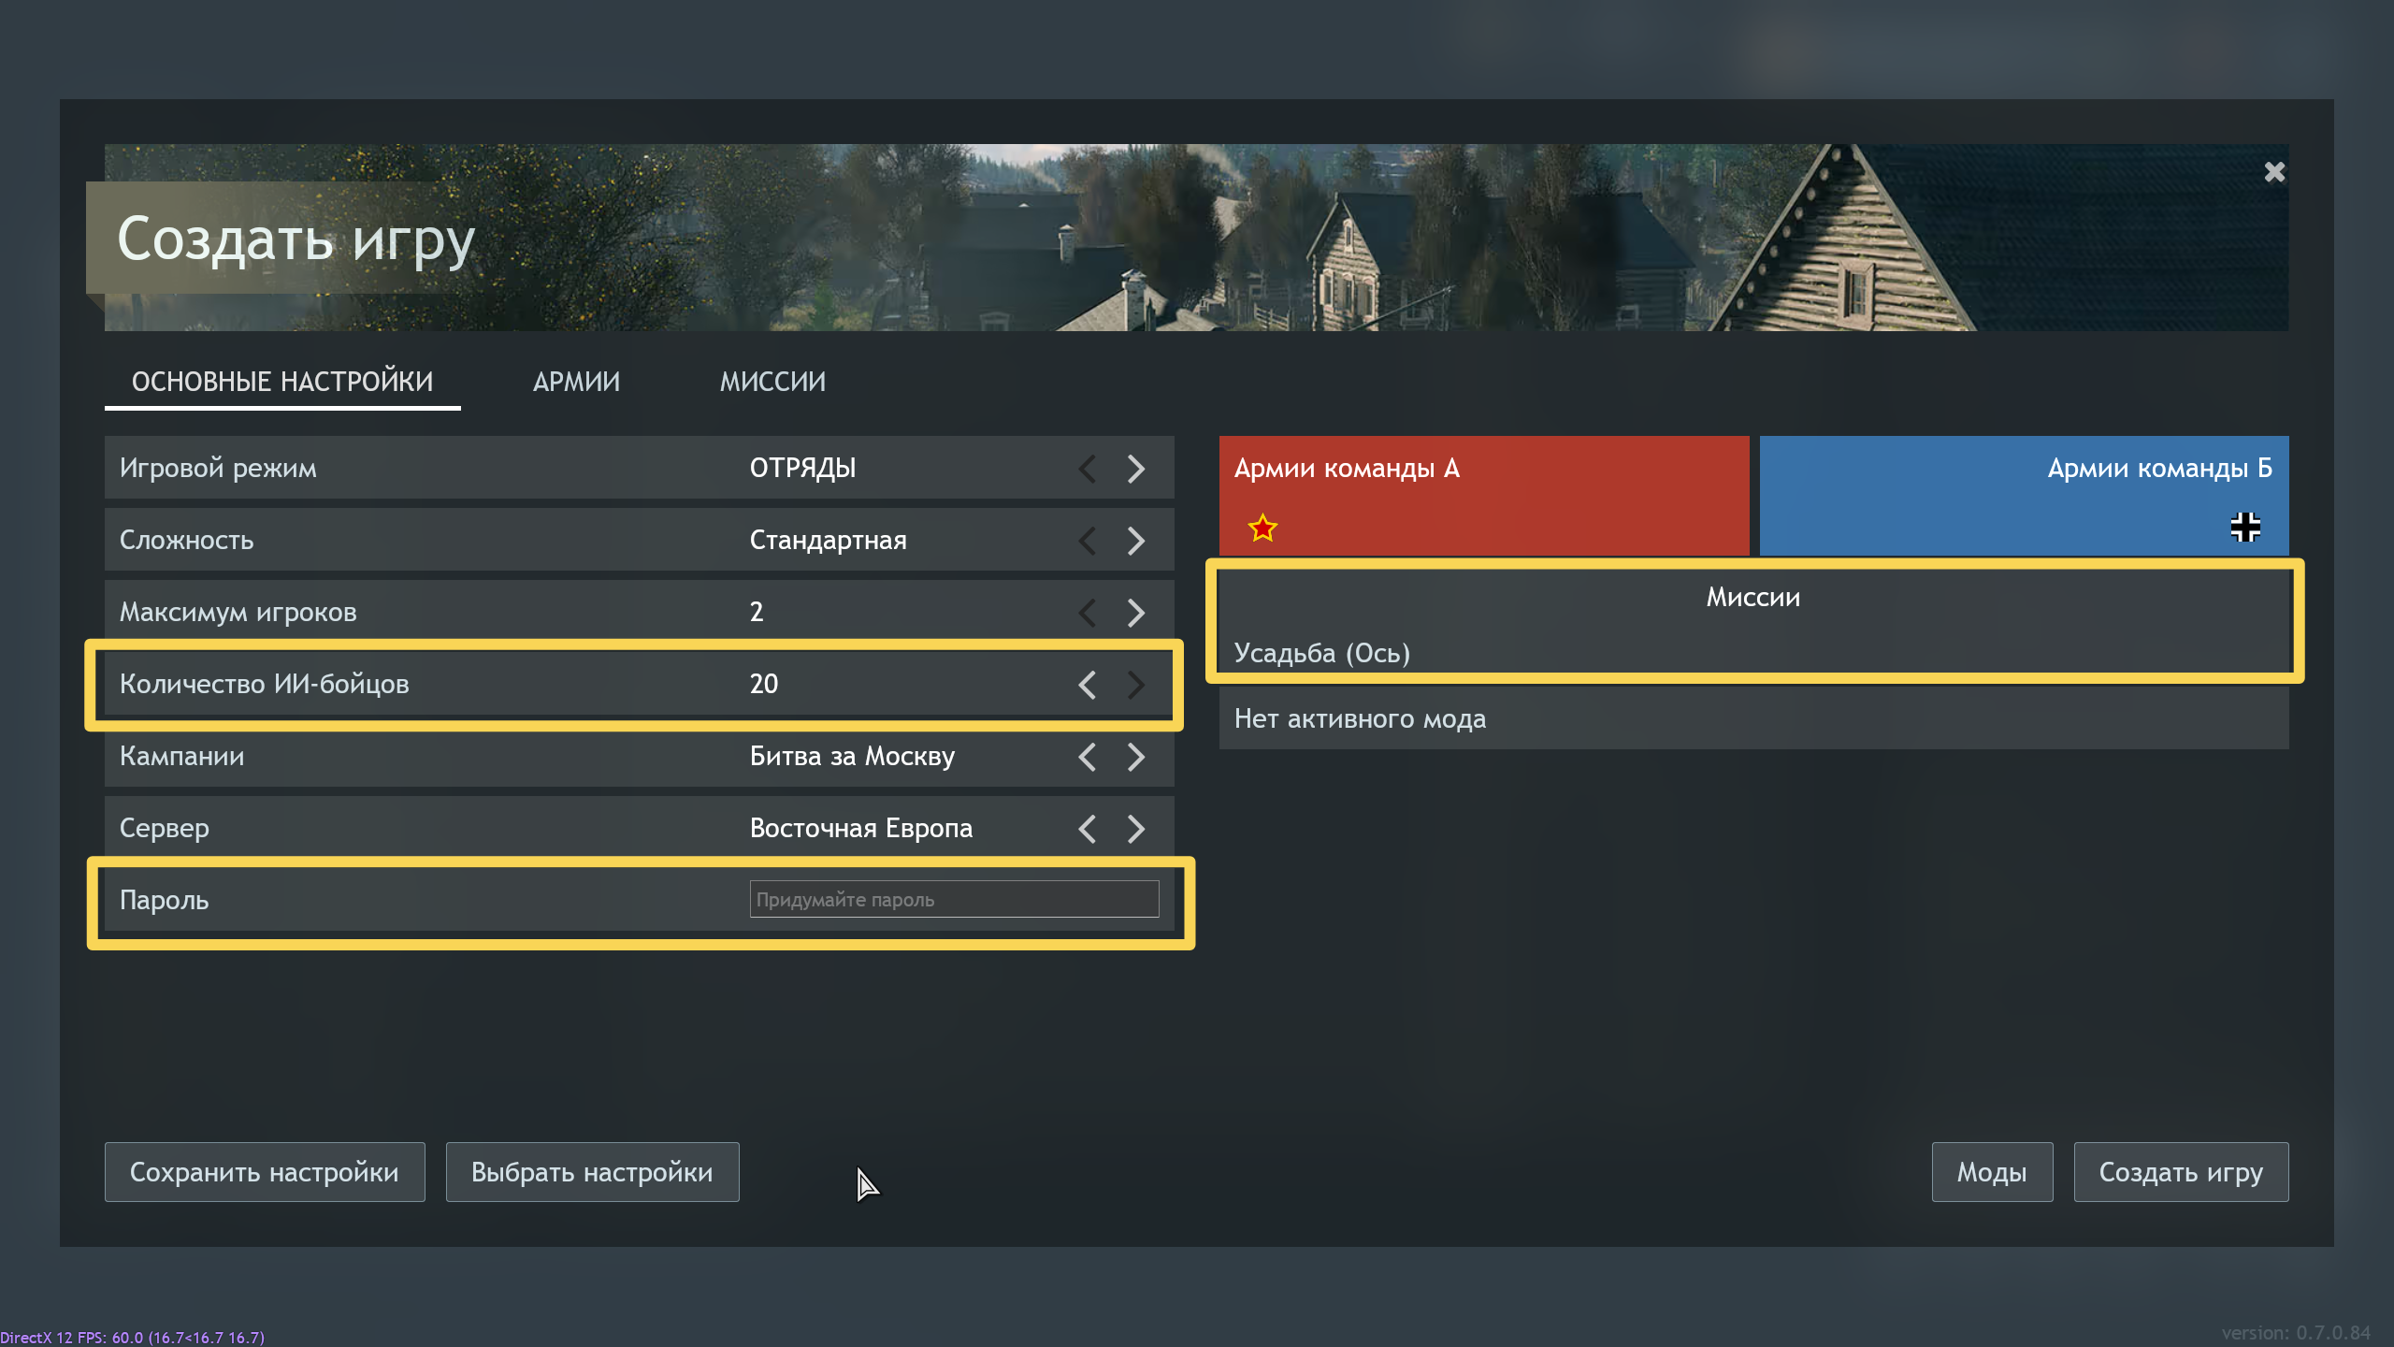Go to previous Кампании with left arrow

point(1087,757)
